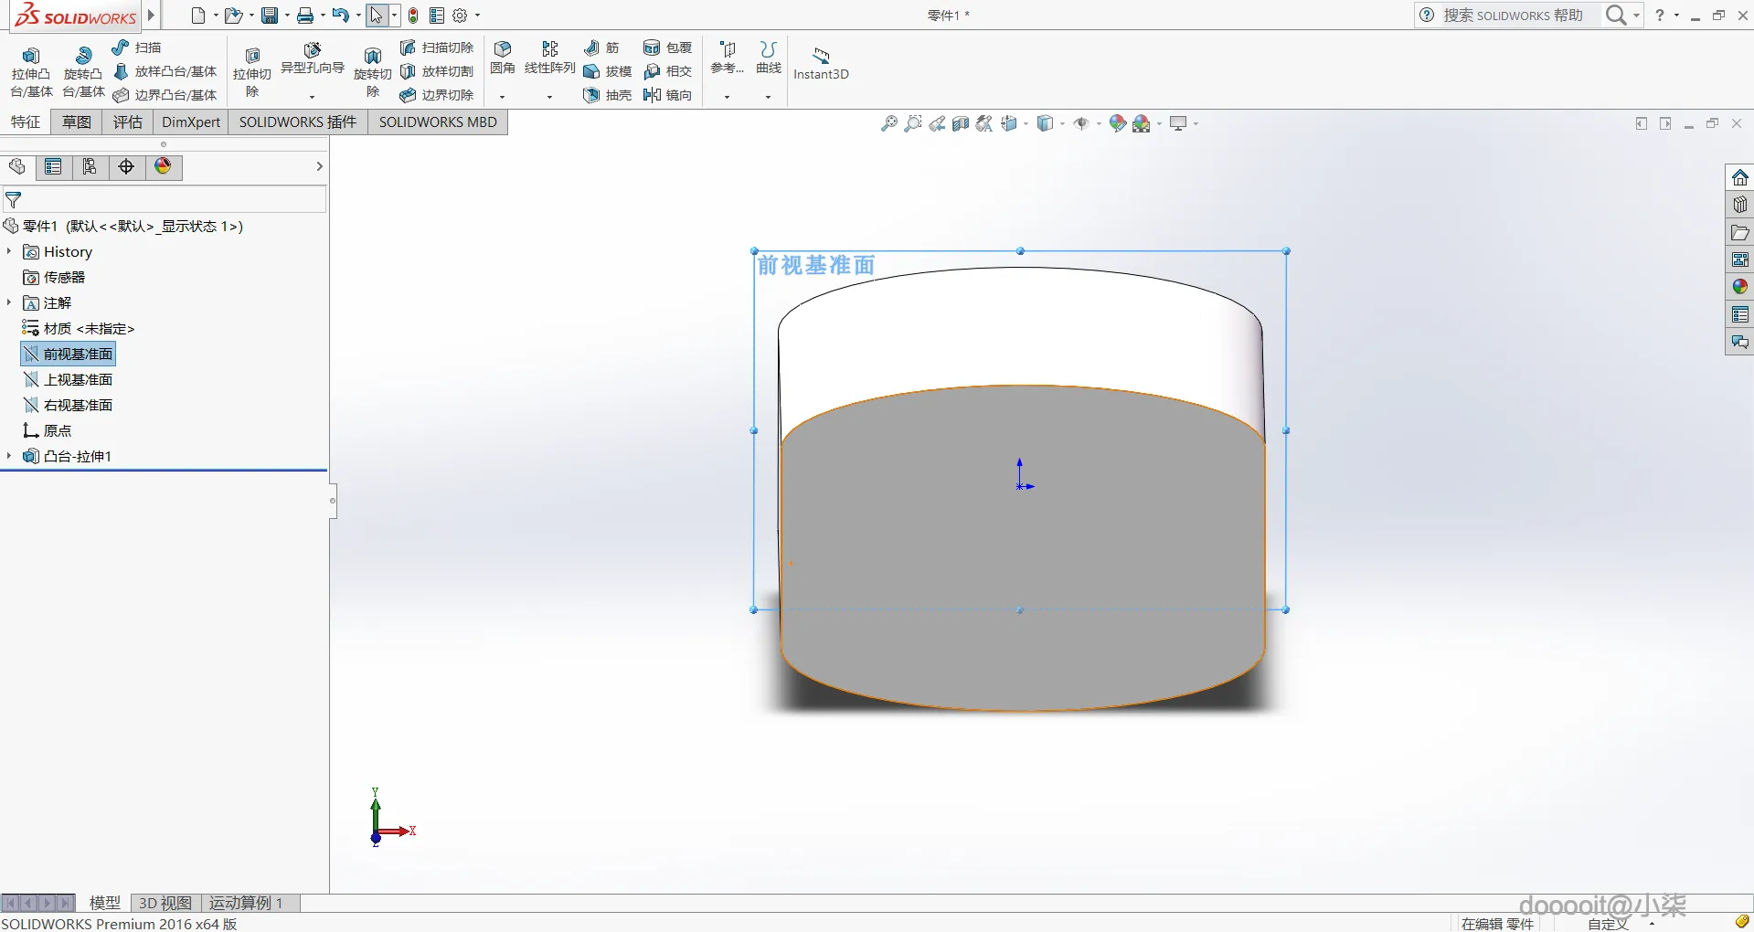Viewport: 1754px width, 932px height.
Task: Switch to the 草图 (Sketch) tab
Action: (77, 122)
